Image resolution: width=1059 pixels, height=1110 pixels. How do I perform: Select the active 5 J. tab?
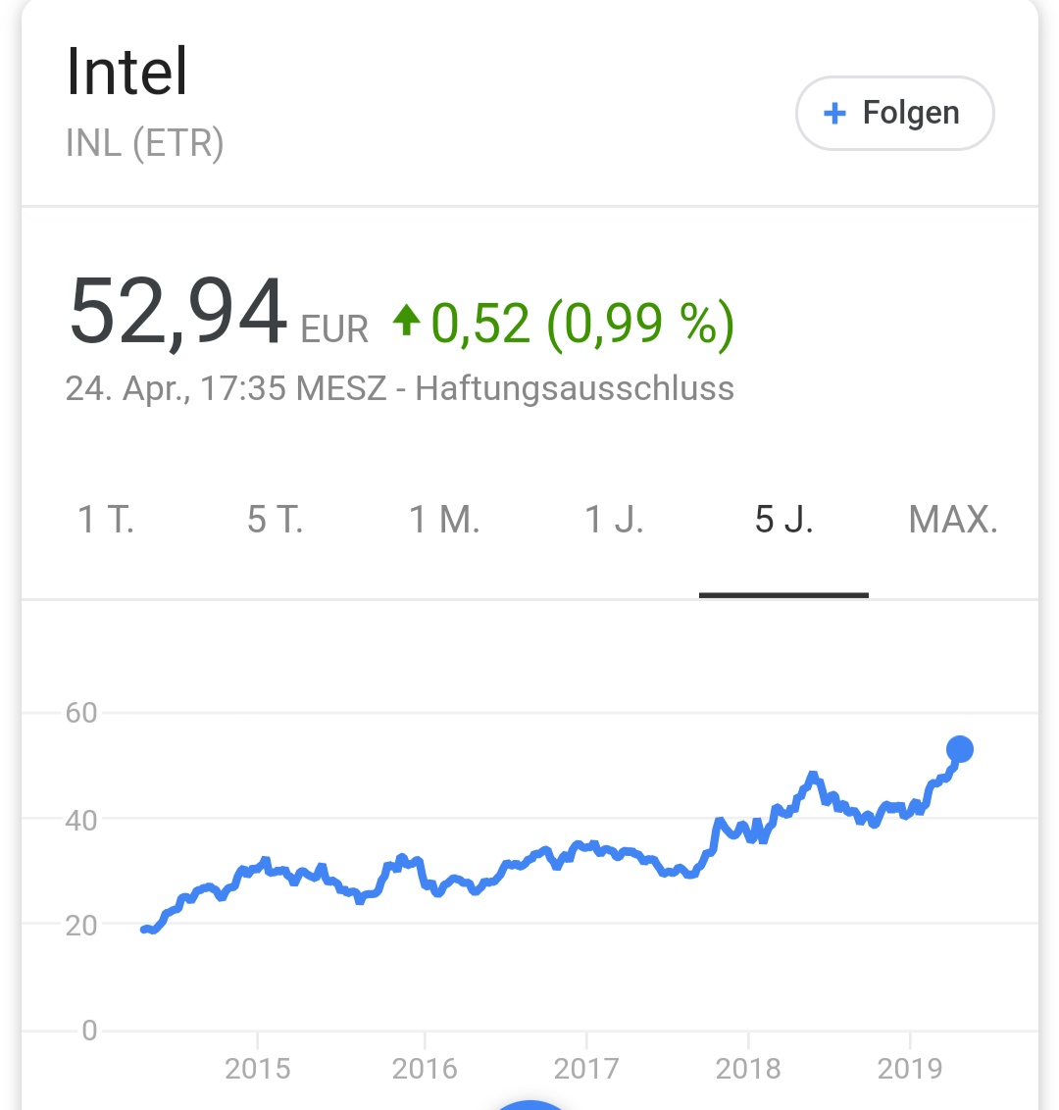(x=783, y=519)
